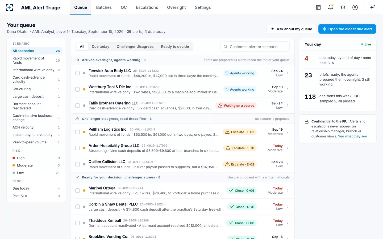Click the Close · C-01 chip for Corbin & Shaw
This screenshot has height=239, width=383.
pos(242,207)
